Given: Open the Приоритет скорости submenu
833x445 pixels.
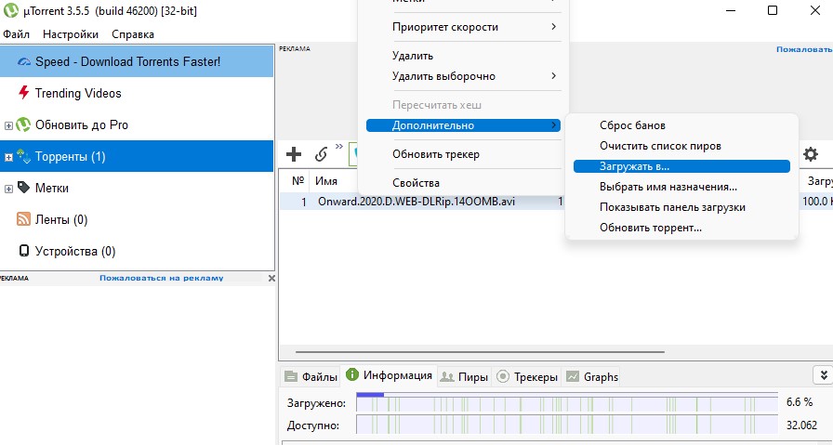Looking at the screenshot, I should (x=463, y=27).
